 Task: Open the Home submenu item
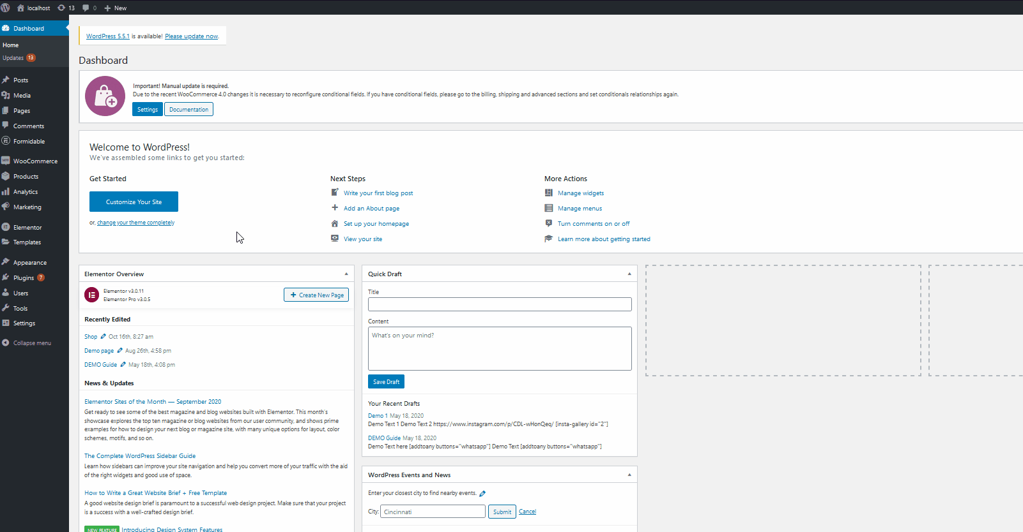tap(11, 45)
